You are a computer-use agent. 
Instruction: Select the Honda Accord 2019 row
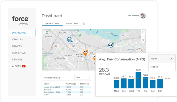pos(67,87)
